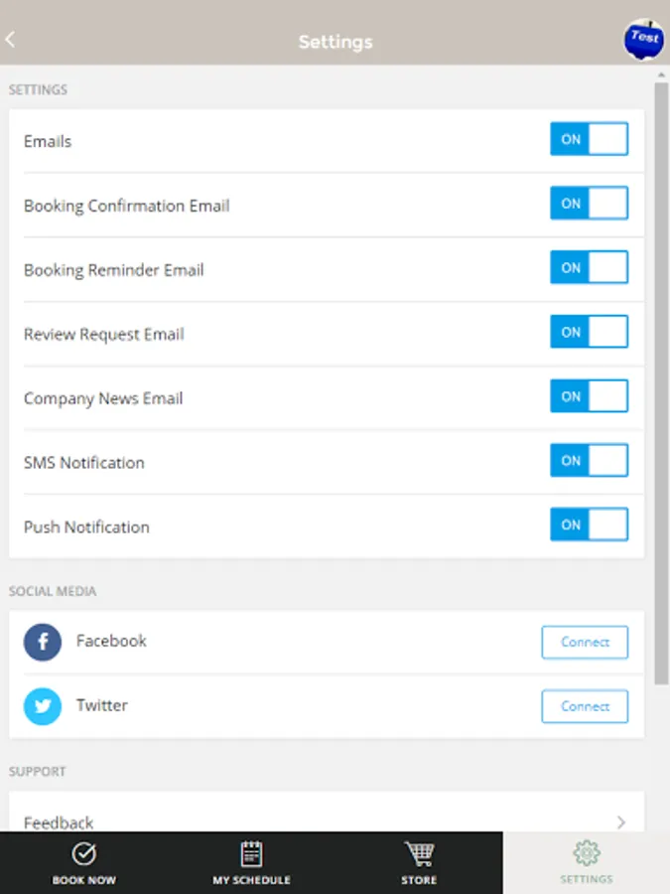670x894 pixels.
Task: Tap the Book Now checkmark icon
Action: pos(84,854)
